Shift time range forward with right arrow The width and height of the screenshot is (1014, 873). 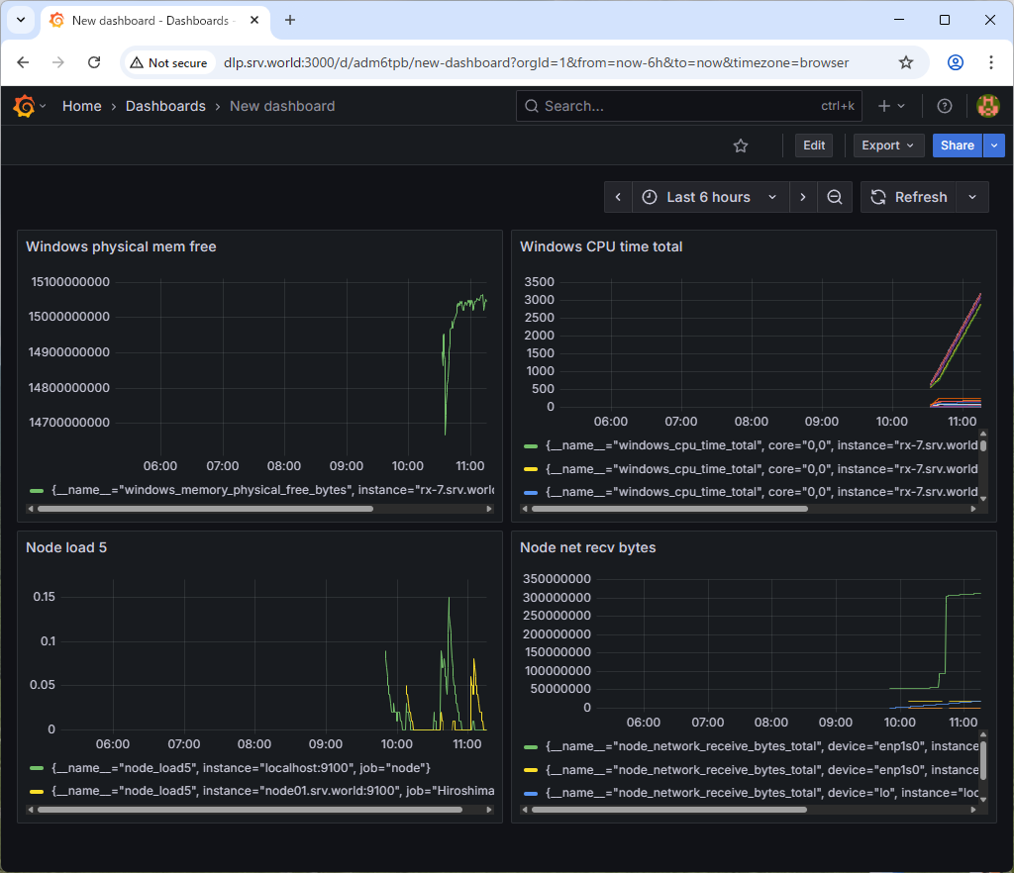tap(803, 197)
